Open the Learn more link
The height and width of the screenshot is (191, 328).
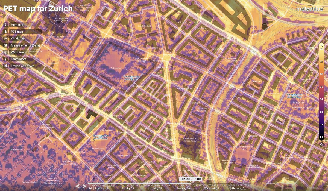[19, 59]
